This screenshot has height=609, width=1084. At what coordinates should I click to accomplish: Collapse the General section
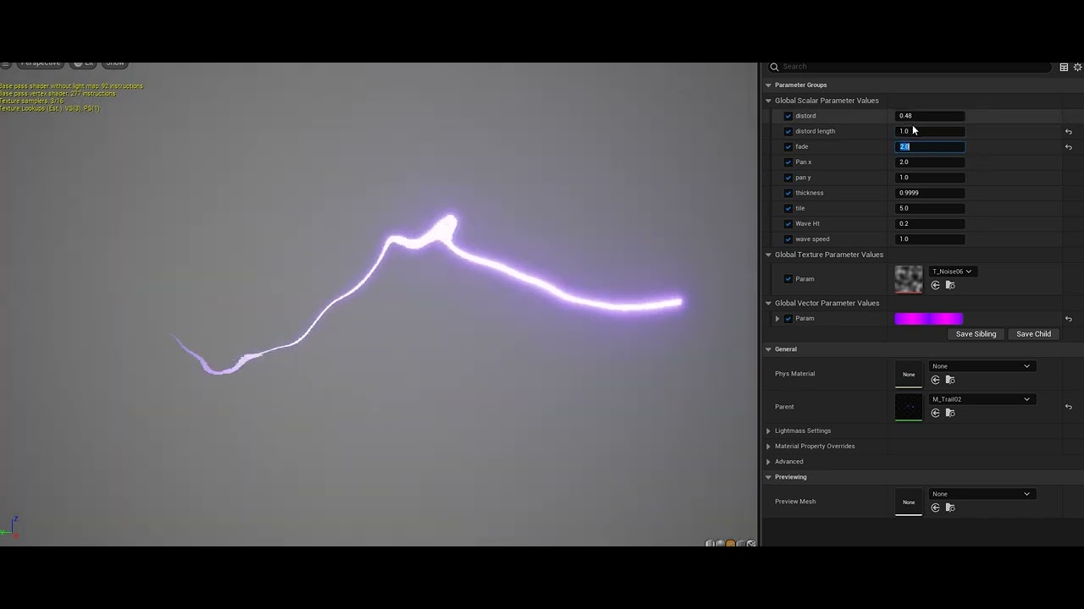[768, 349]
